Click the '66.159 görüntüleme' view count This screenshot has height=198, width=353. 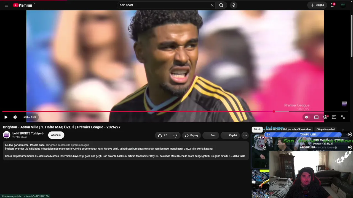[x=17, y=145]
